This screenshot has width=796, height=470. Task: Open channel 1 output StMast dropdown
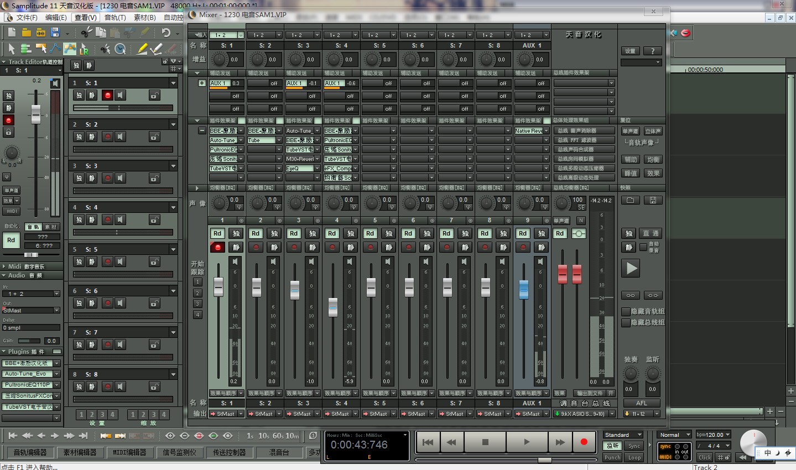pyautogui.click(x=241, y=414)
